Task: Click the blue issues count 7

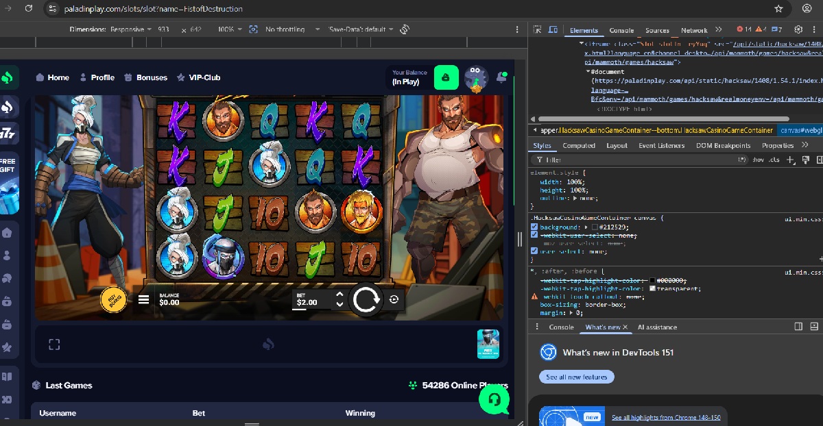Action: tap(776, 29)
